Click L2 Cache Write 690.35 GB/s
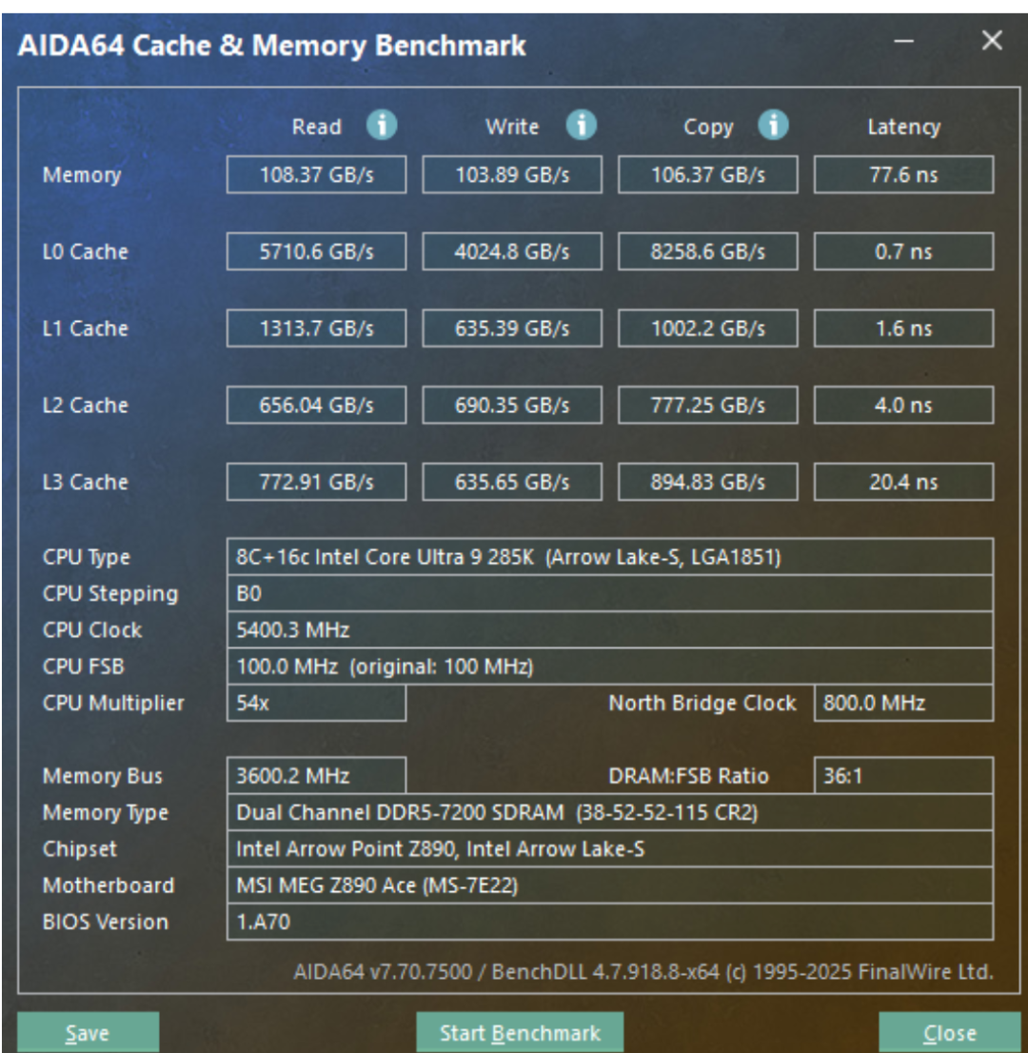 pos(512,405)
